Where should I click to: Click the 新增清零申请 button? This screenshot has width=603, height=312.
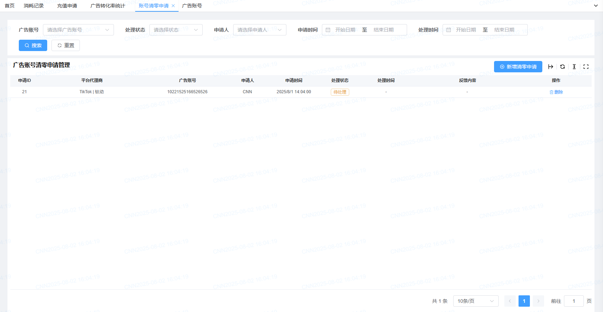pos(518,67)
